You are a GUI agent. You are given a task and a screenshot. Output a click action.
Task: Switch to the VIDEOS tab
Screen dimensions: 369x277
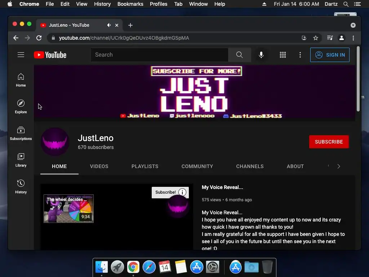[x=99, y=166]
